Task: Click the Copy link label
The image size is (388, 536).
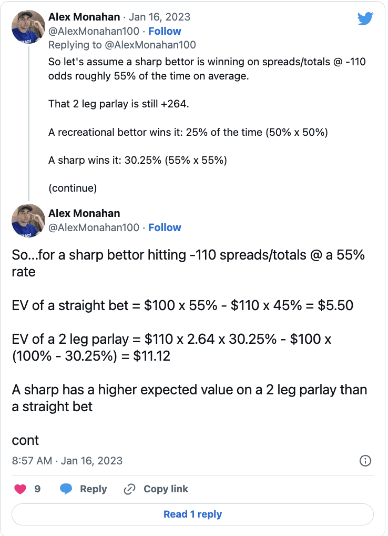Action: tap(166, 489)
